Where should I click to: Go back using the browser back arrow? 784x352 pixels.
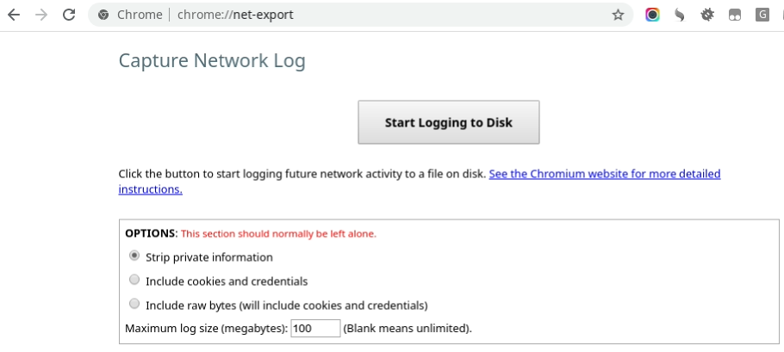click(14, 15)
